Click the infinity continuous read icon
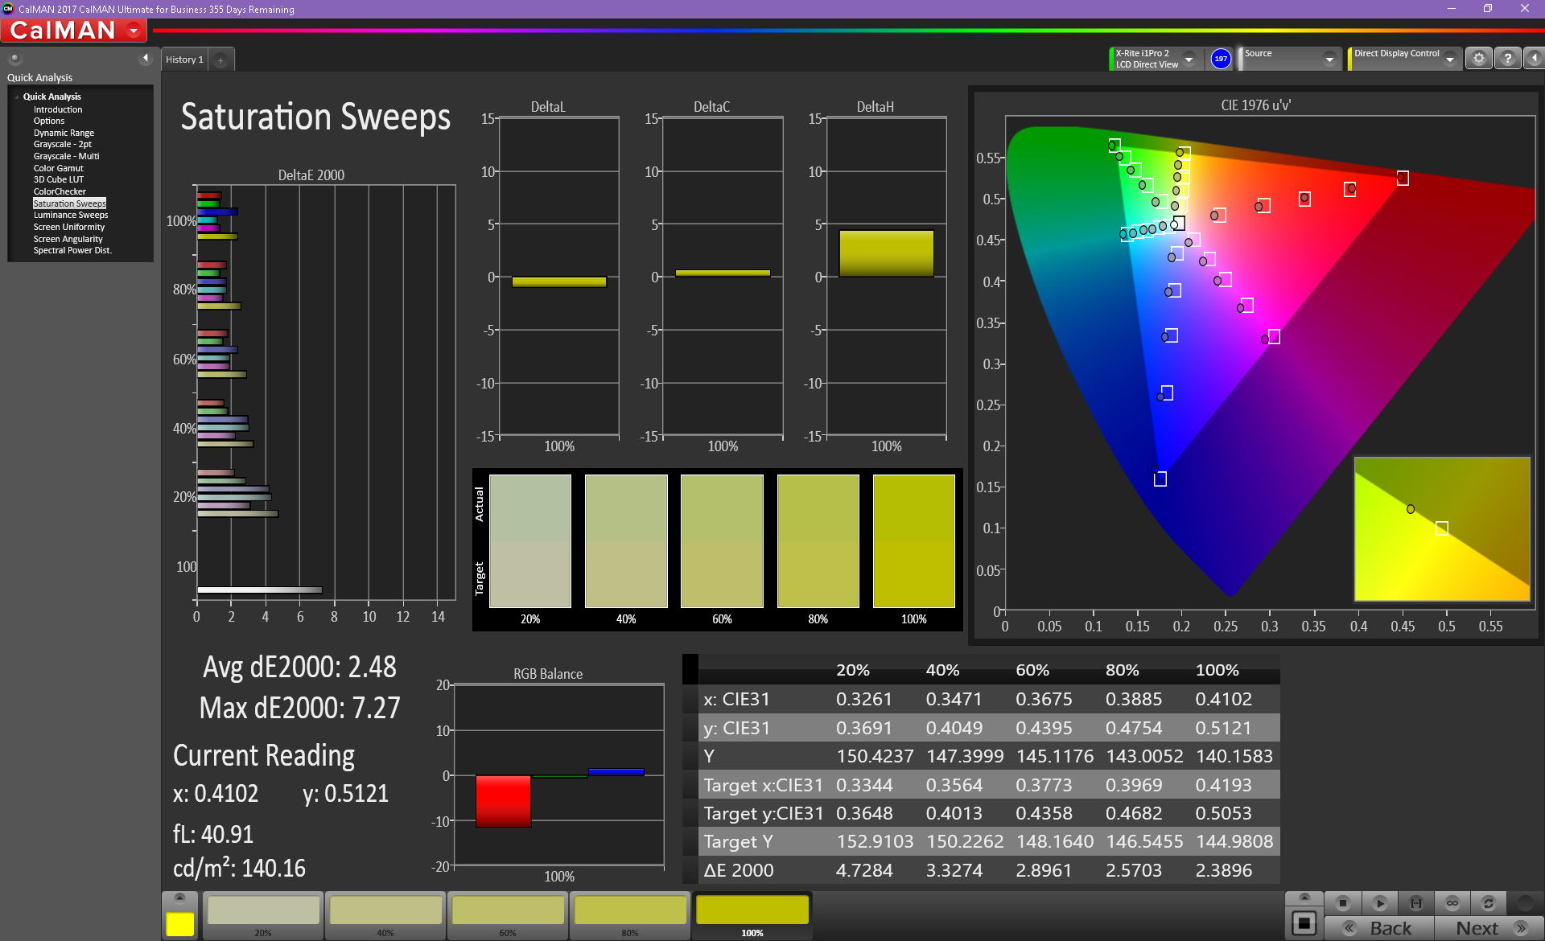This screenshot has height=941, width=1545. point(1452,902)
